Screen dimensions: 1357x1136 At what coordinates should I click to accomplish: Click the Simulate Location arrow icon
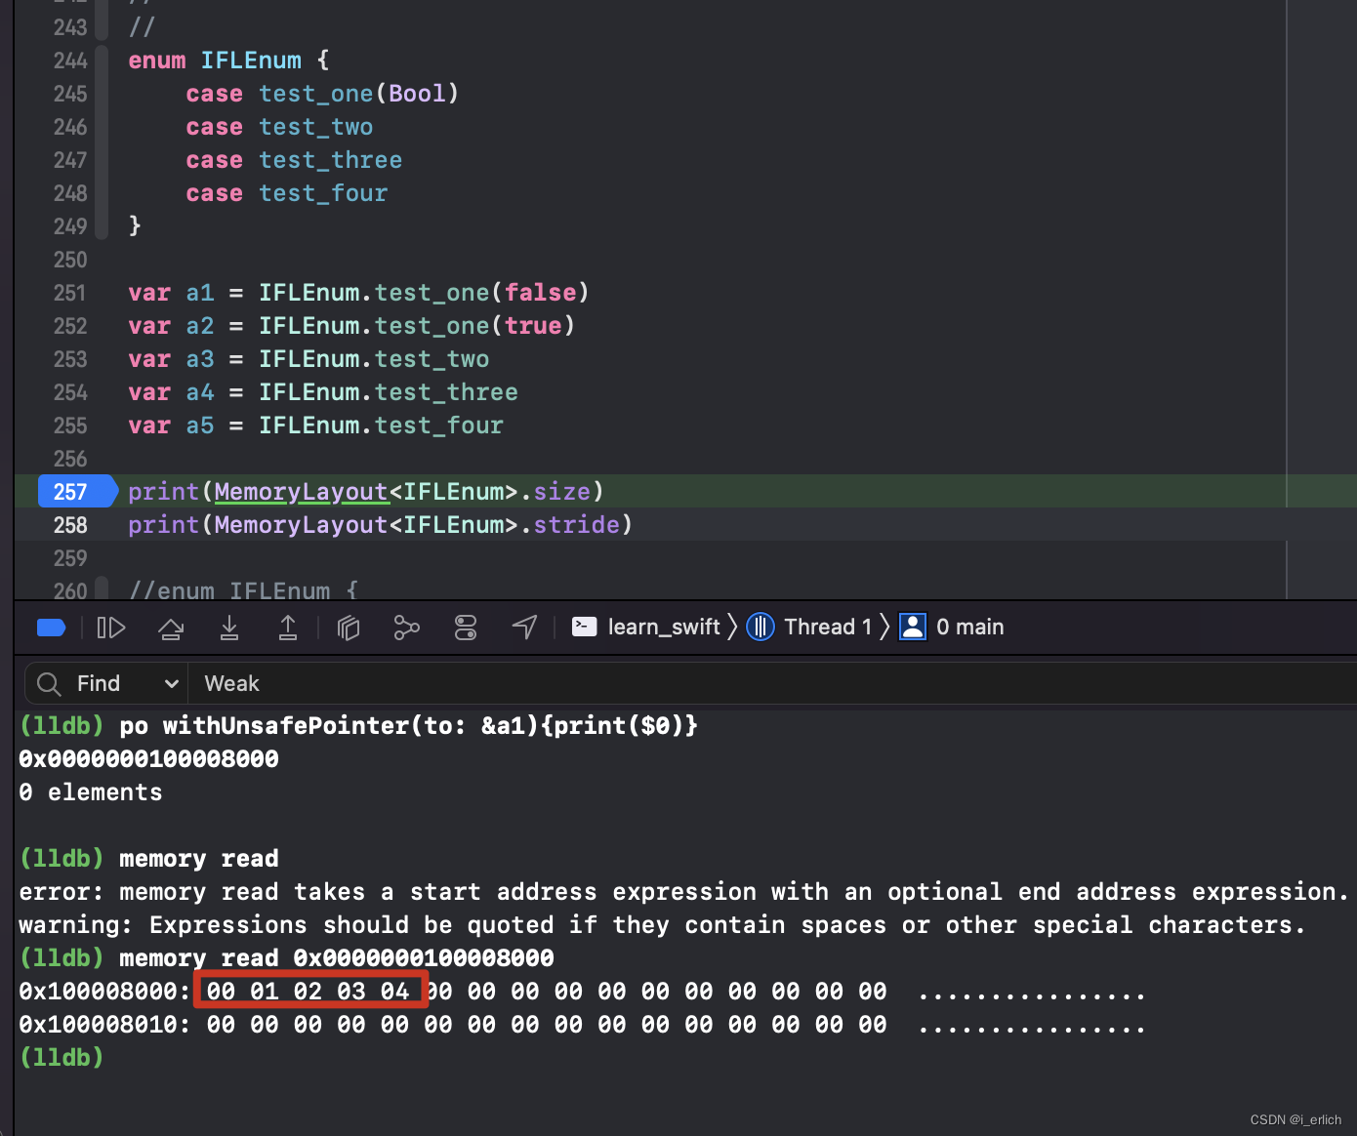pos(525,628)
